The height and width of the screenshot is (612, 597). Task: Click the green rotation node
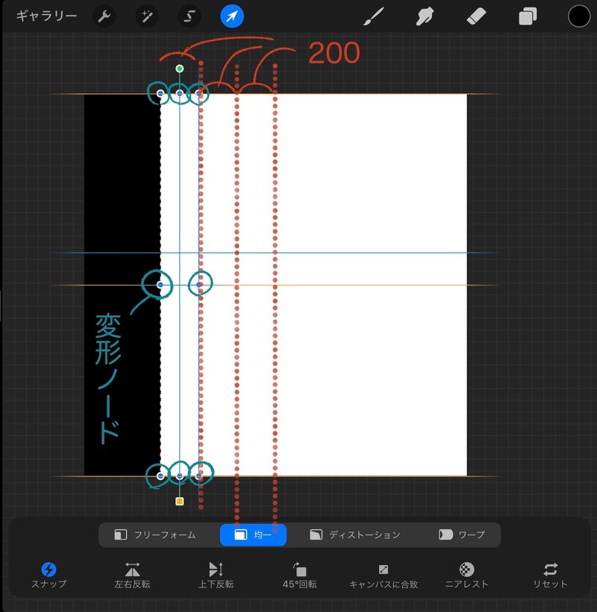click(179, 69)
